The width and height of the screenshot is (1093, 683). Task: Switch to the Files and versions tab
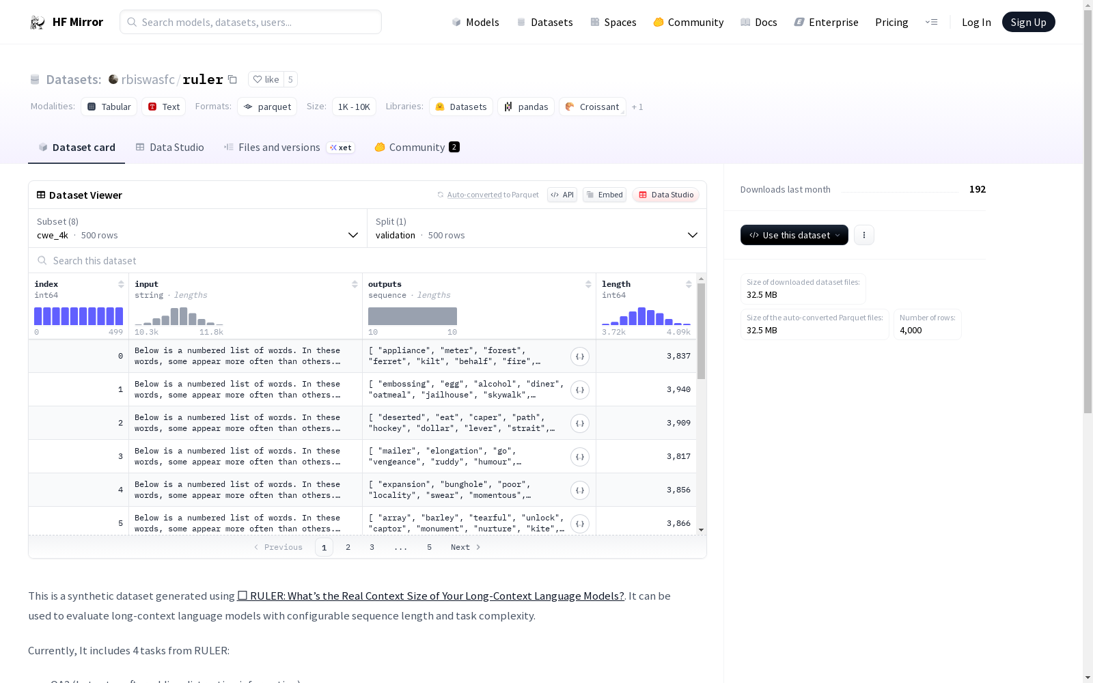pos(290,148)
